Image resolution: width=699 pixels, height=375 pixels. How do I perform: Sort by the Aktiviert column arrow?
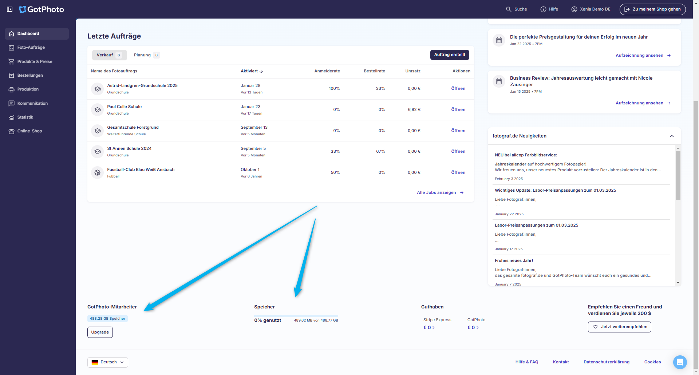coord(261,71)
